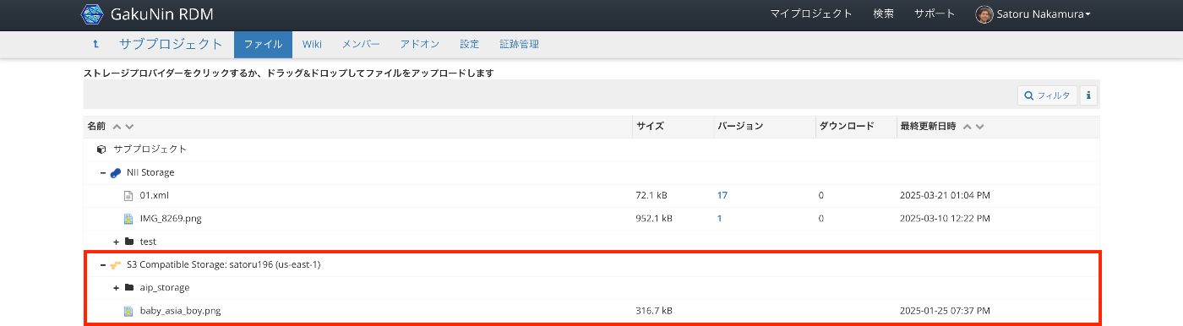Click the test folder icon

[129, 242]
